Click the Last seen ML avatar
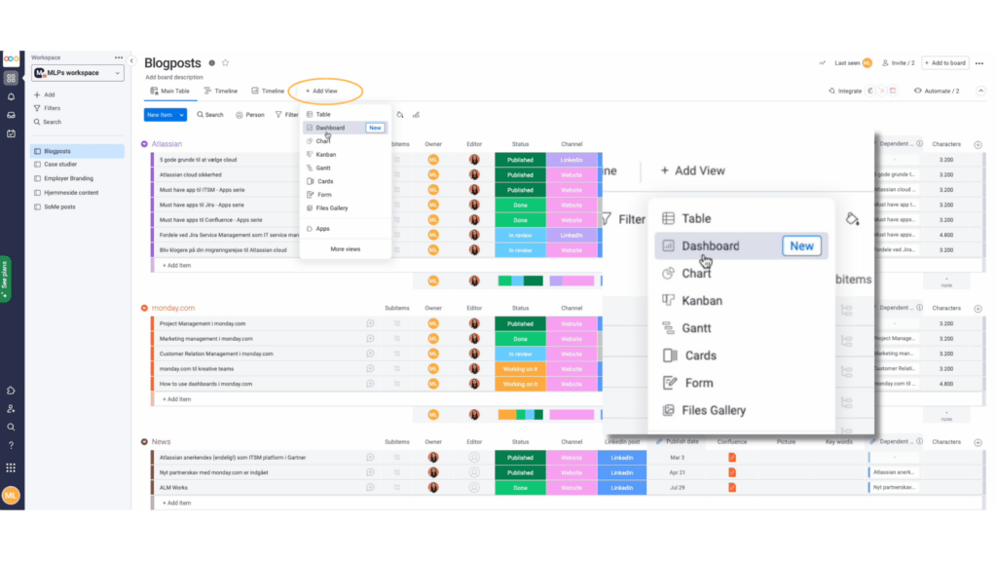 868,63
